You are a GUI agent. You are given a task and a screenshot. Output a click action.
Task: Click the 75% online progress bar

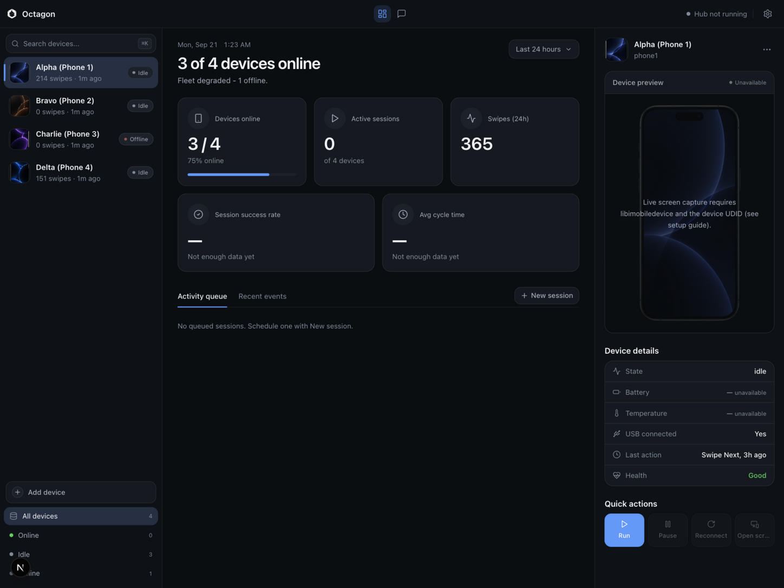(242, 174)
